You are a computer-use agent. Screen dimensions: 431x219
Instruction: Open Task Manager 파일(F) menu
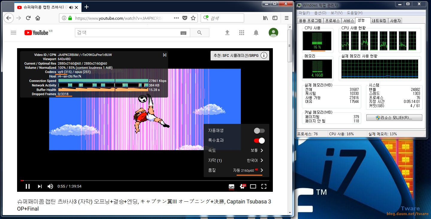pos(304,13)
